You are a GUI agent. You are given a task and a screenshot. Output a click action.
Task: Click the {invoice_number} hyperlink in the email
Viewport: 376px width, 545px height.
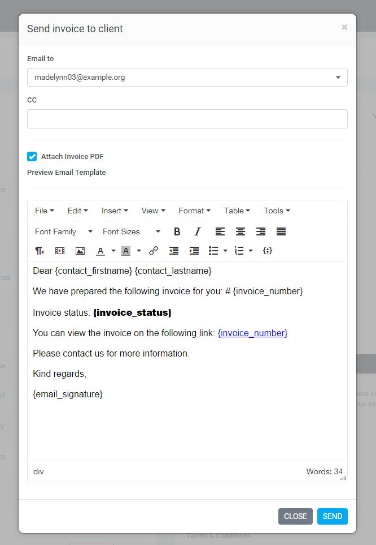pyautogui.click(x=252, y=333)
